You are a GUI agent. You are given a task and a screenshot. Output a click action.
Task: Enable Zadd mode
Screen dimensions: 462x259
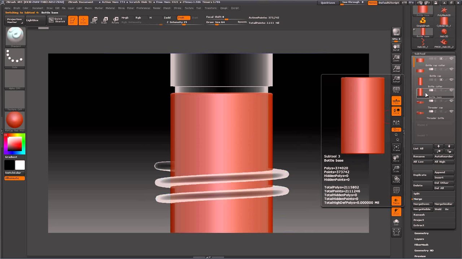click(x=167, y=18)
